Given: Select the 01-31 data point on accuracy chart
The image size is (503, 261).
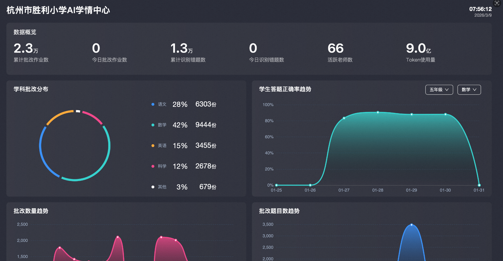Looking at the screenshot, I should pyautogui.click(x=479, y=185).
